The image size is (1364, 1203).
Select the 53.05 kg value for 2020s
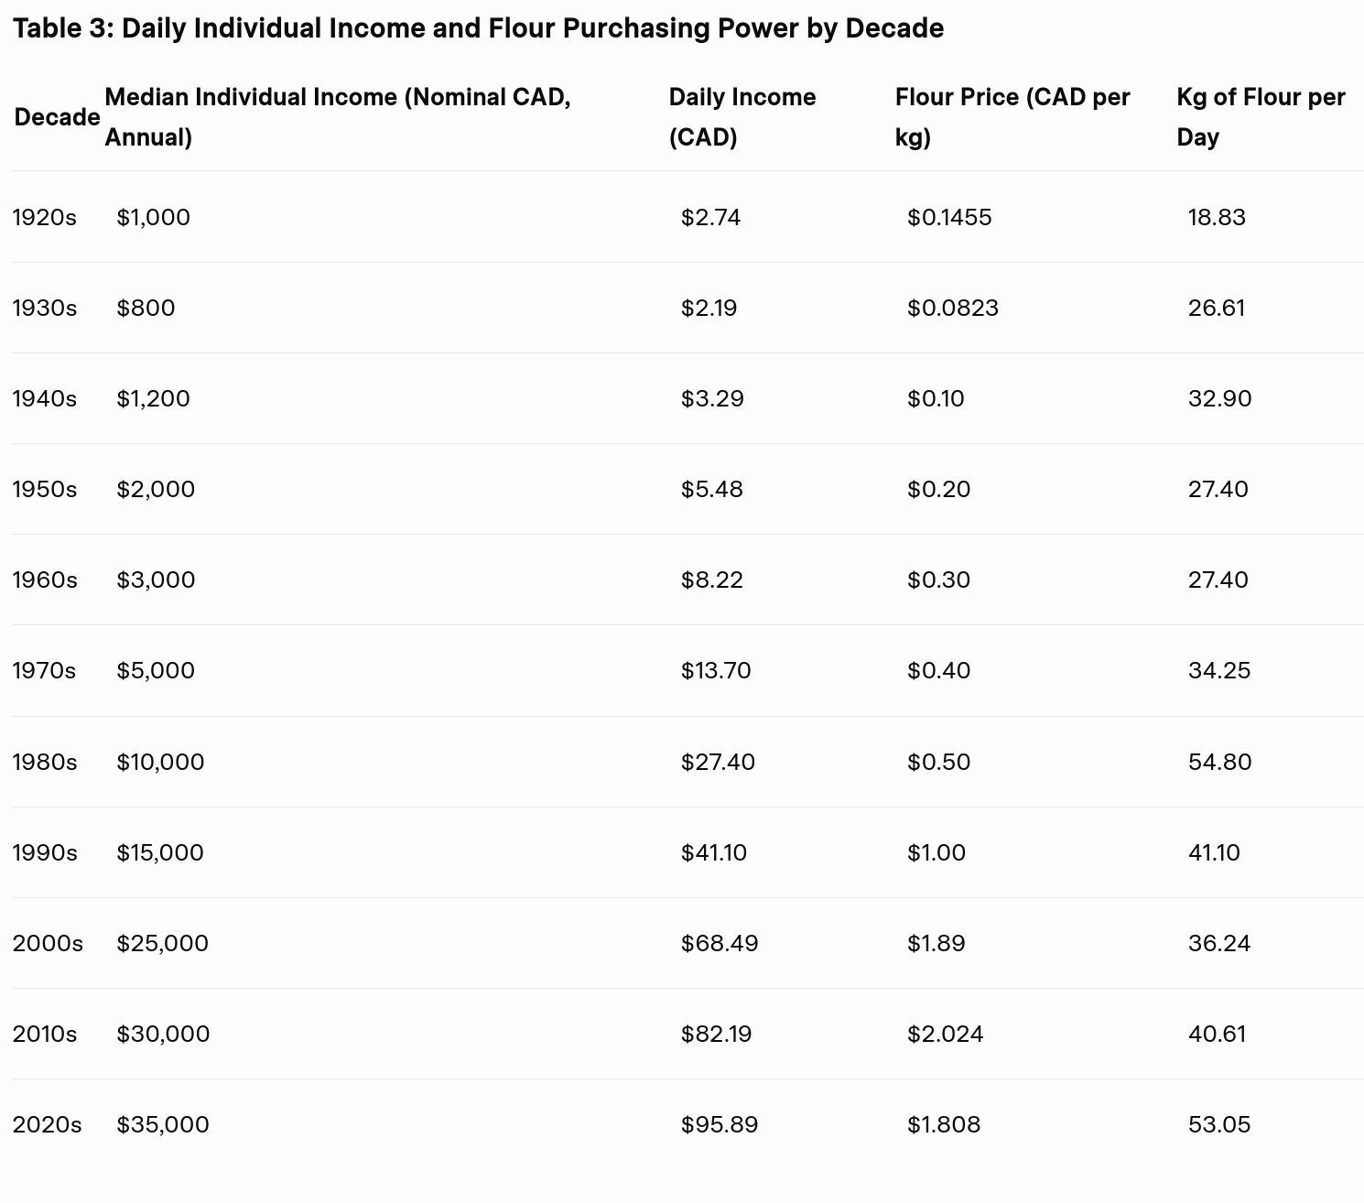(1219, 1124)
